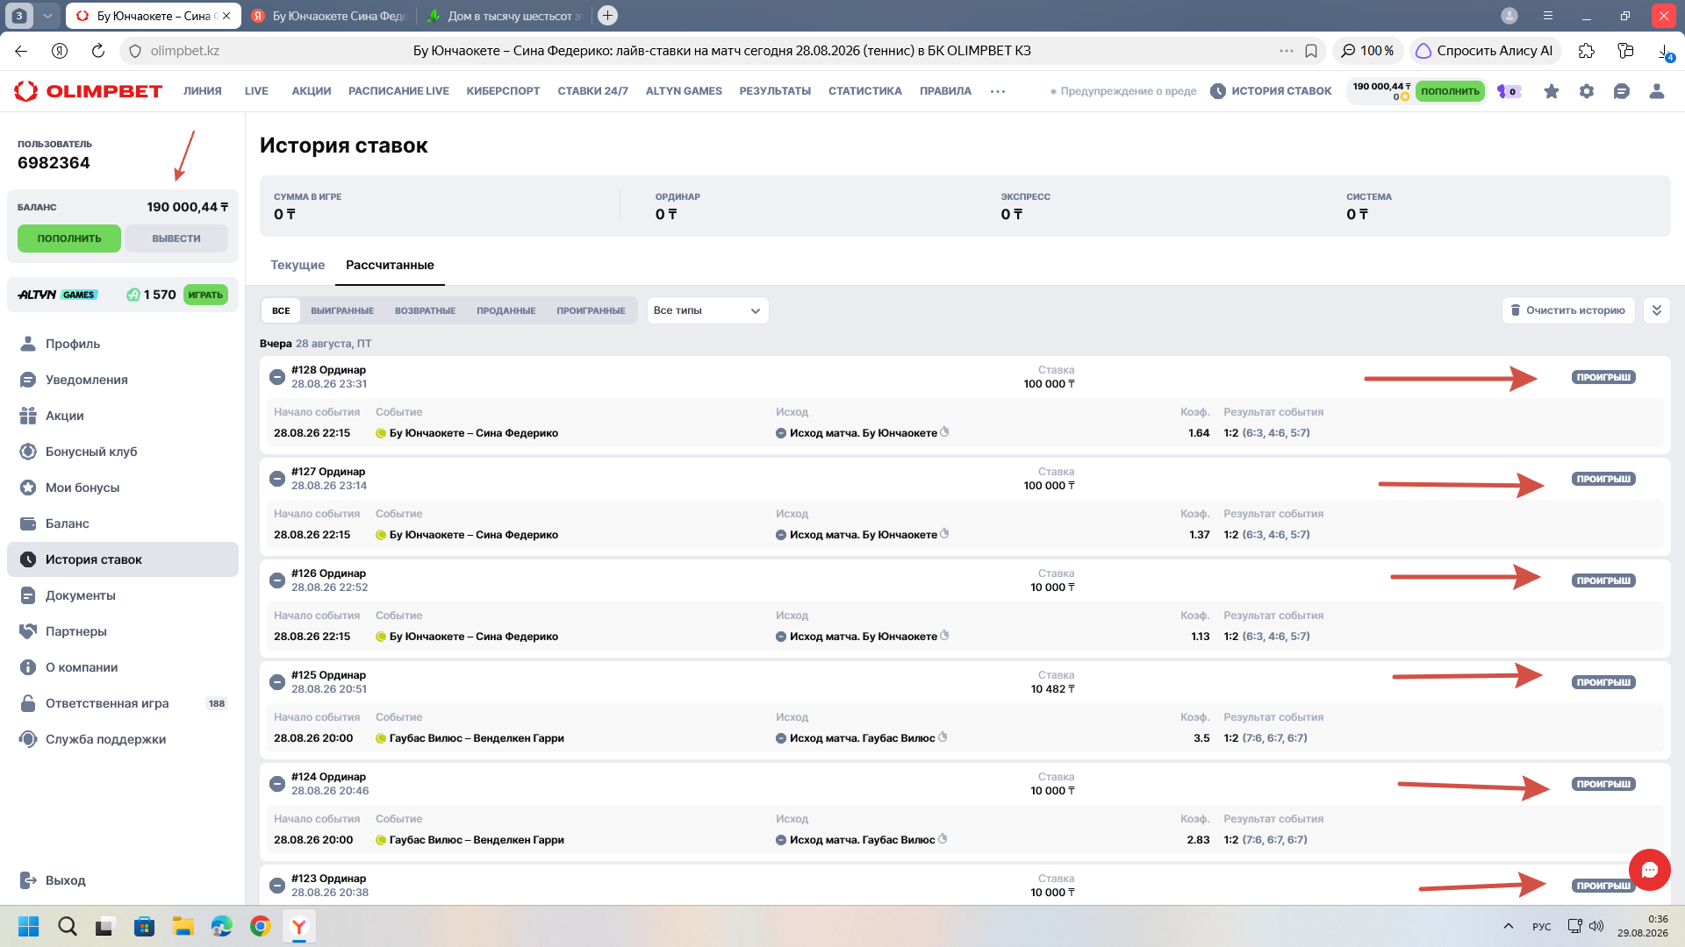Viewport: 1685px width, 947px height.
Task: Open the 'РЕЗУЛЬТАТЫ' menu item
Action: point(775,91)
